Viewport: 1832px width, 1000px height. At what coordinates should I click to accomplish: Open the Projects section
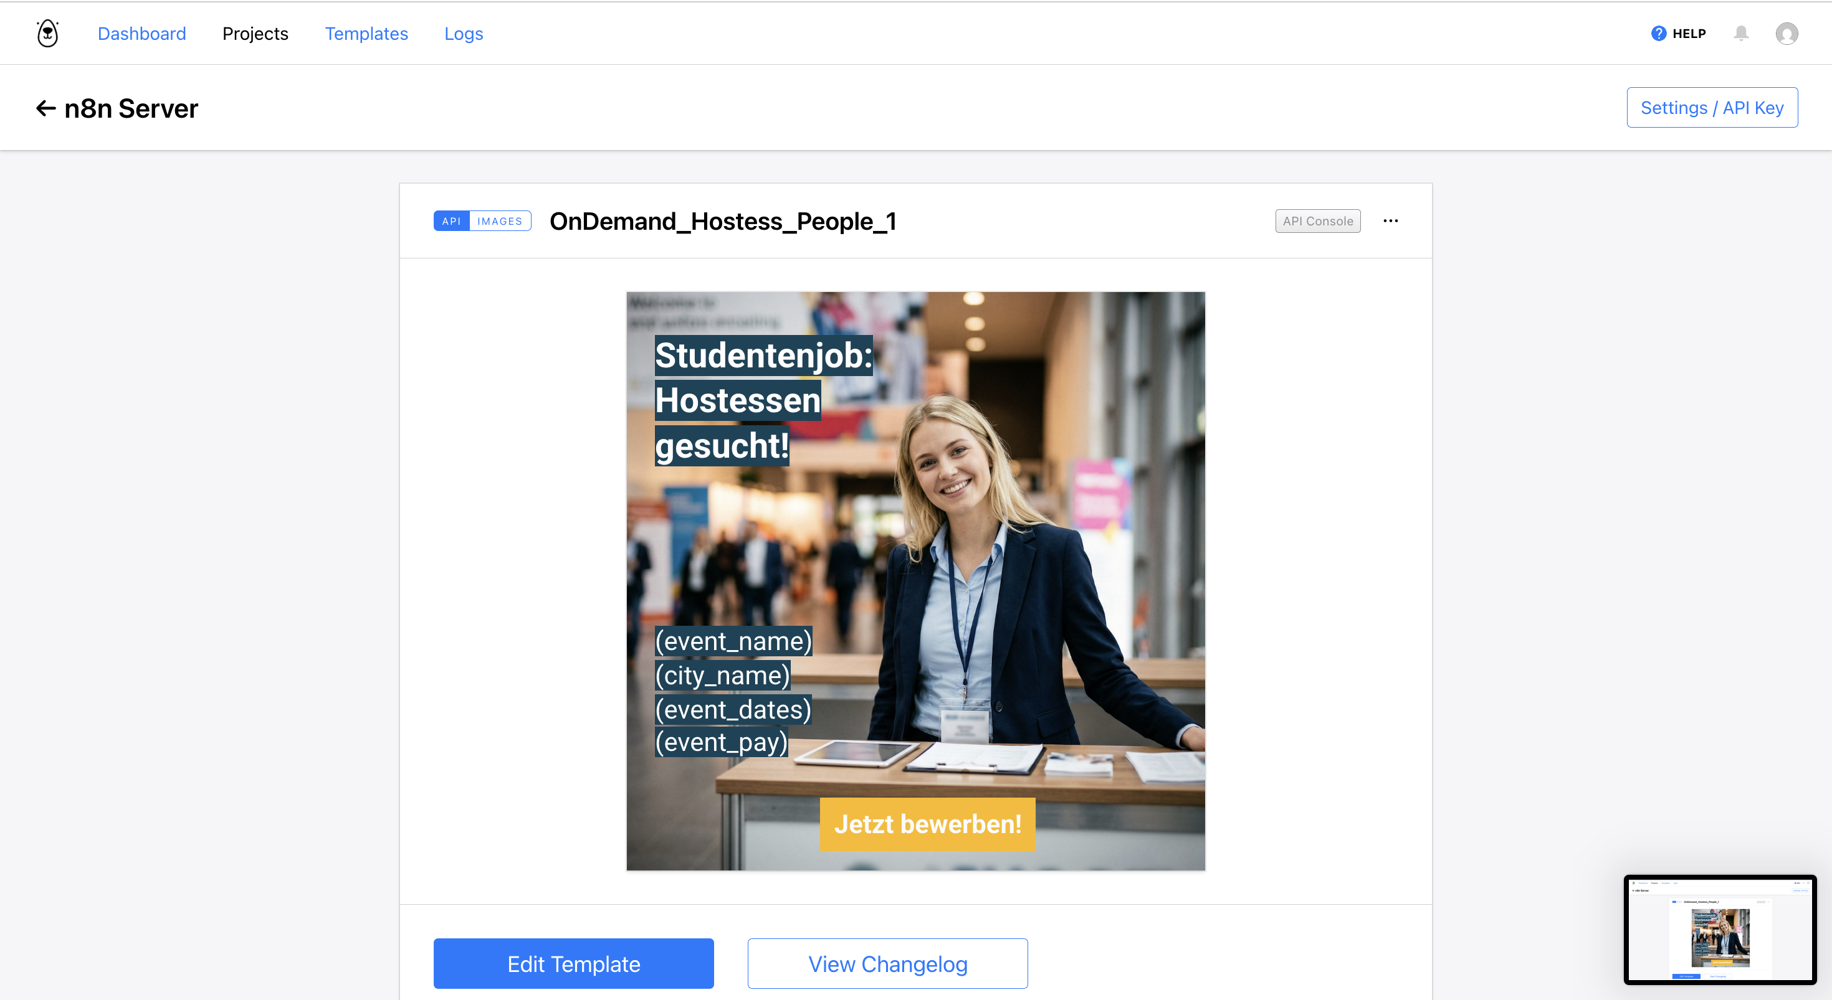coord(255,33)
